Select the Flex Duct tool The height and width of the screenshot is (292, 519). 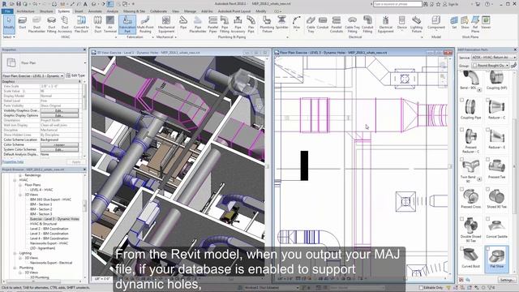[97, 24]
